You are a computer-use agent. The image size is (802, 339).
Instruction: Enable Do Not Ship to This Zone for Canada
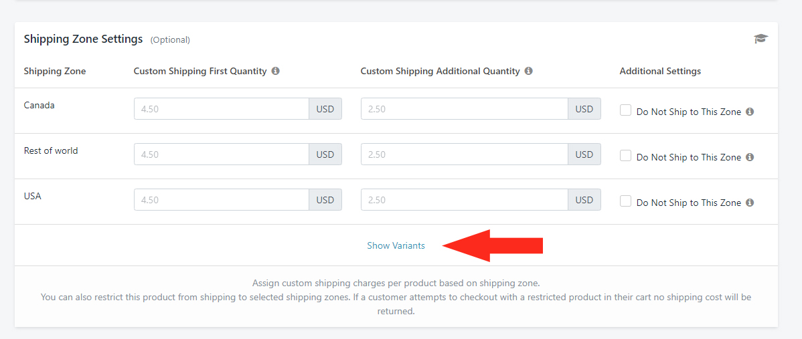tap(625, 110)
